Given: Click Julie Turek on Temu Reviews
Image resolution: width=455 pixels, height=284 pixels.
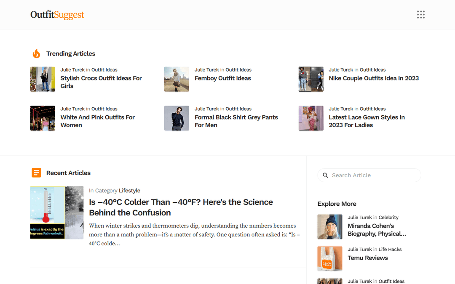Looking at the screenshot, I should (360, 249).
